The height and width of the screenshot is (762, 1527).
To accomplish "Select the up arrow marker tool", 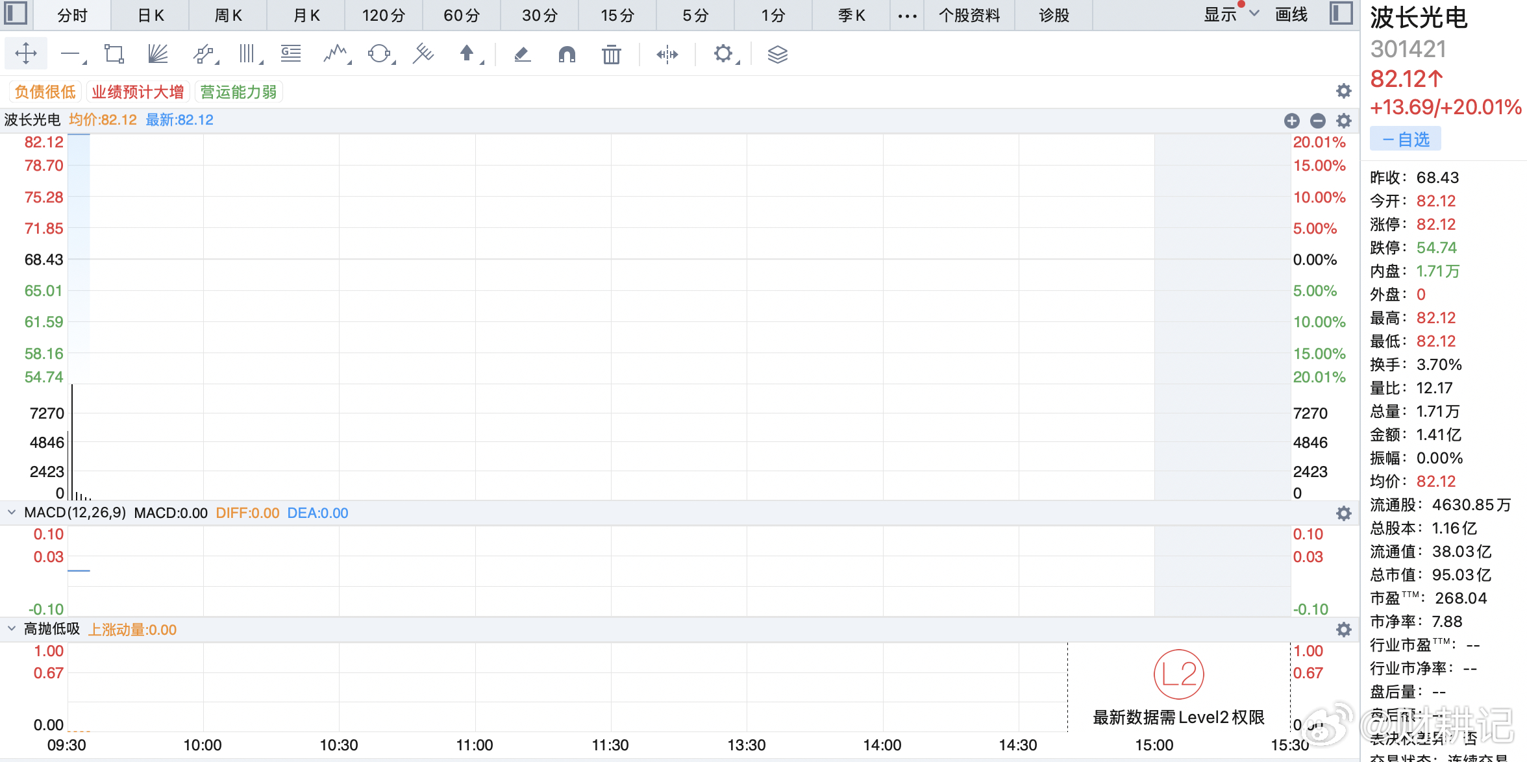I will 470,54.
